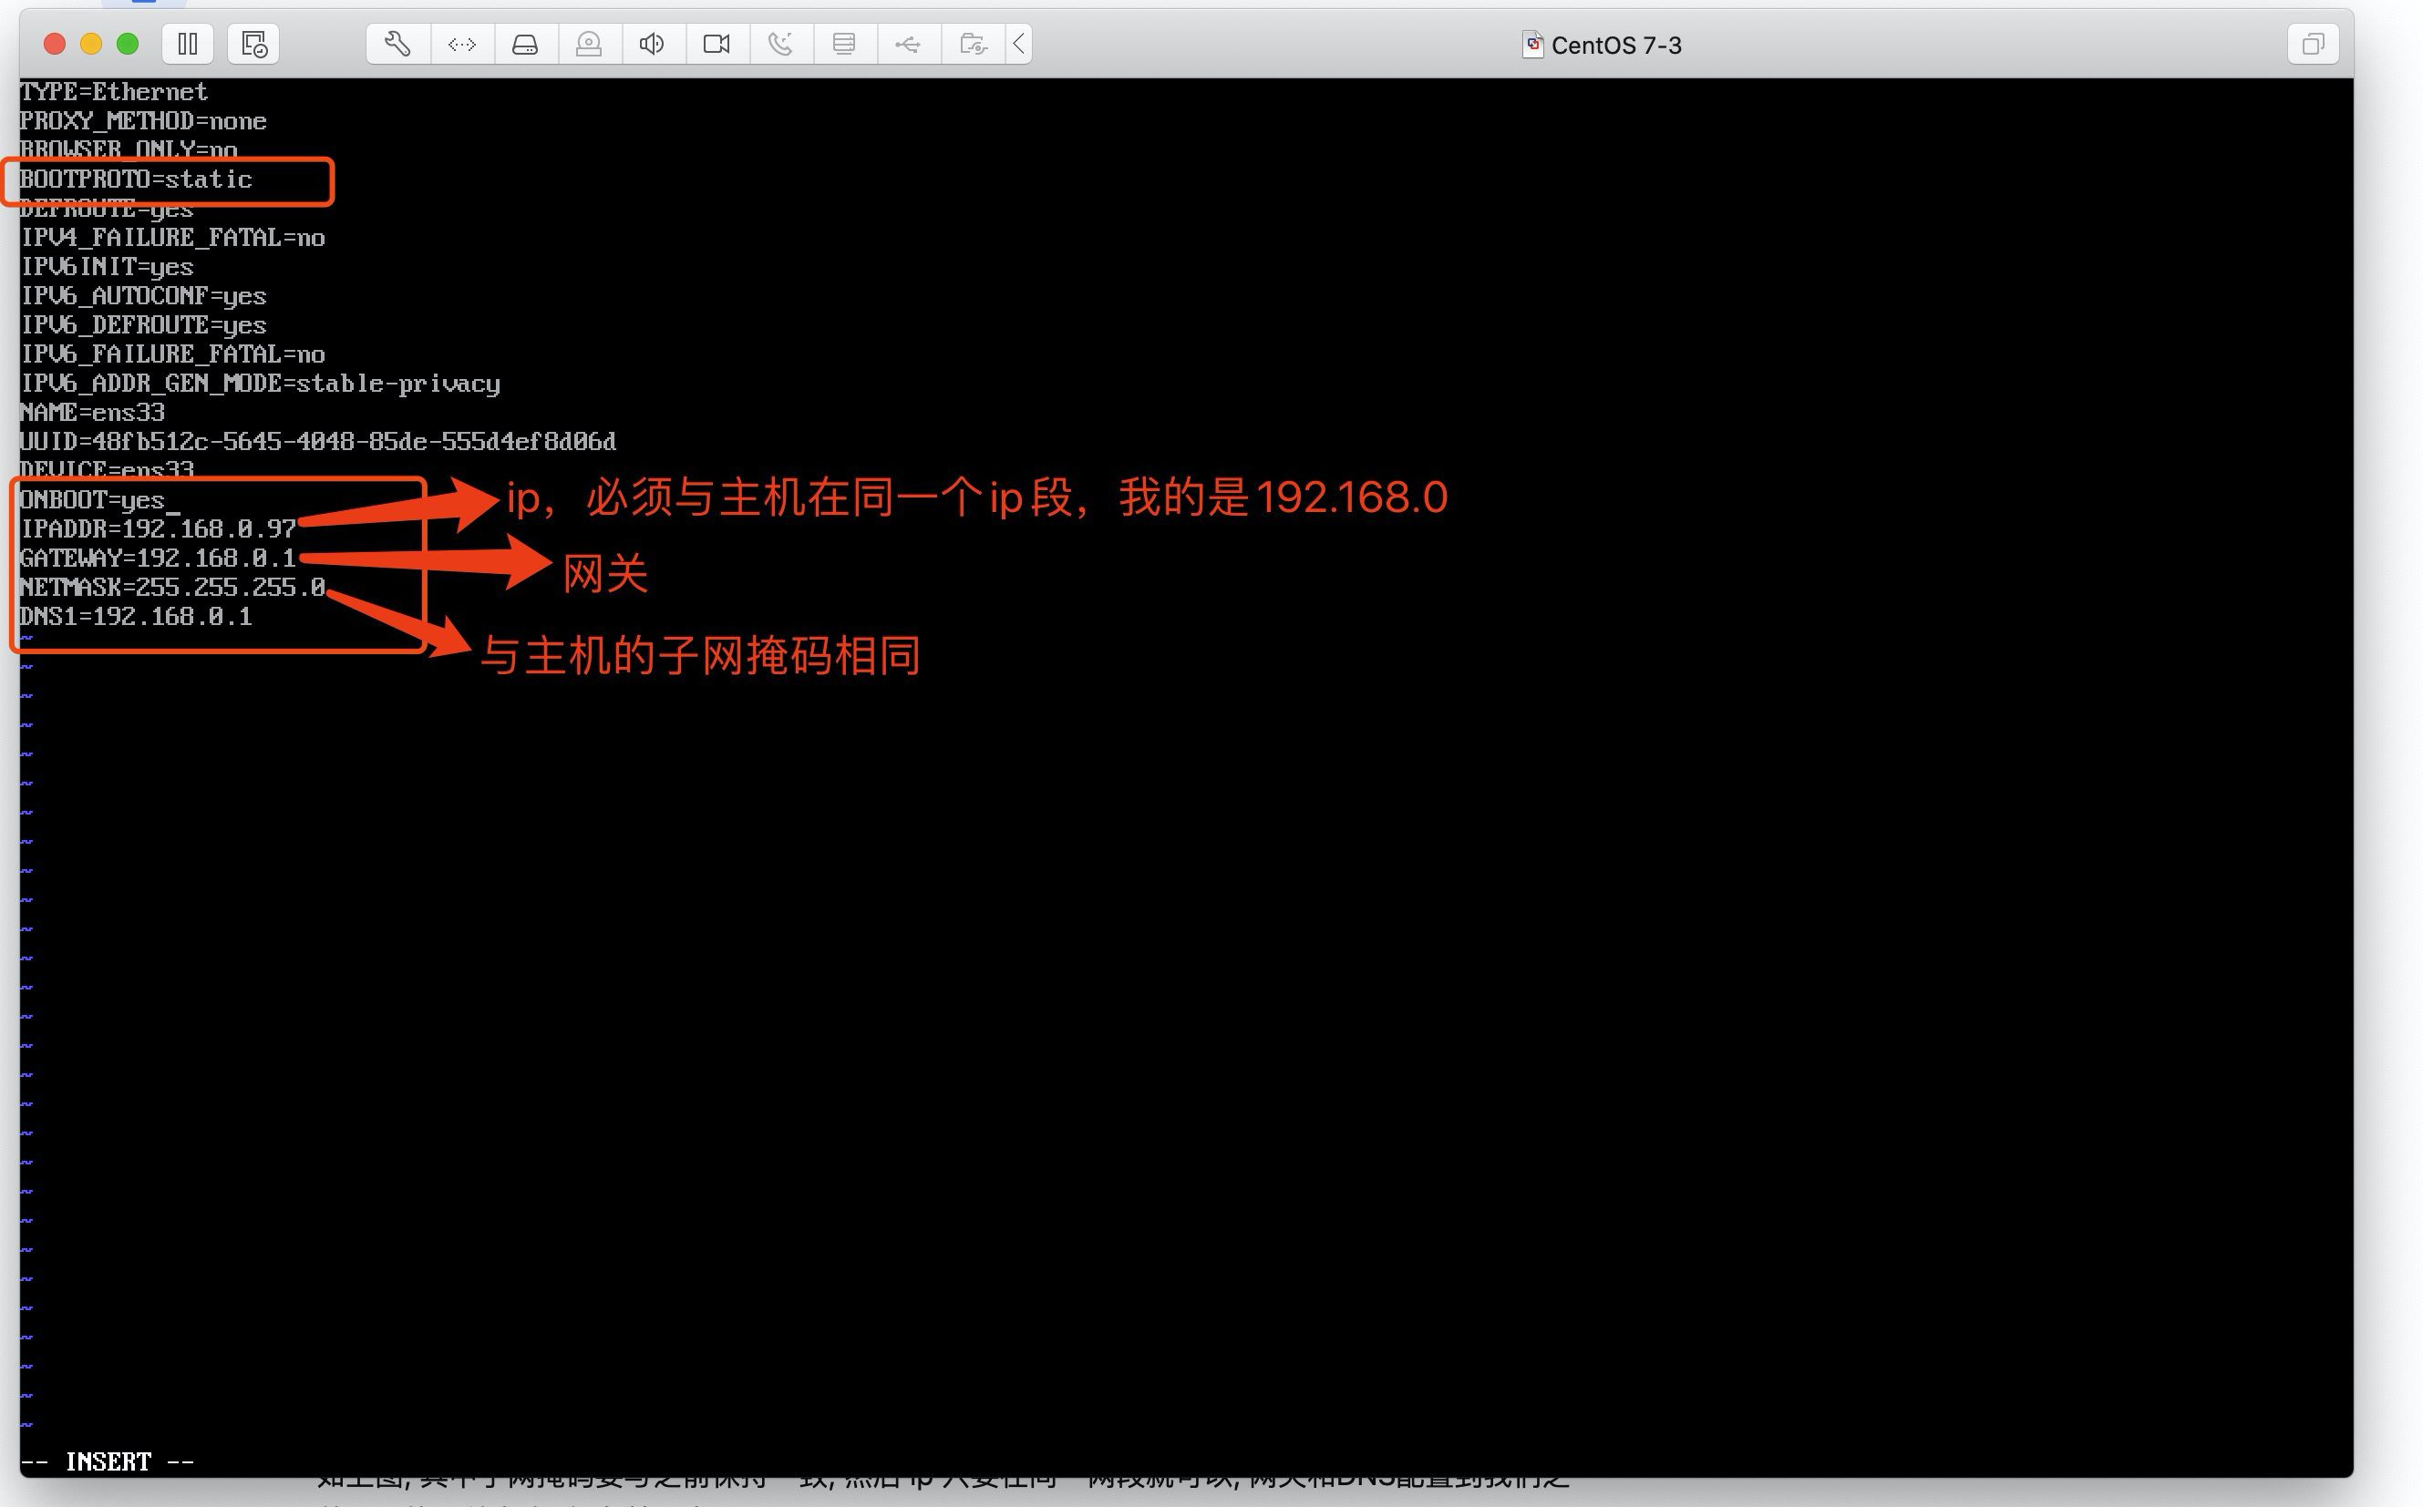Open virtual machine settings wrench
The image size is (2423, 1507).
[x=397, y=44]
